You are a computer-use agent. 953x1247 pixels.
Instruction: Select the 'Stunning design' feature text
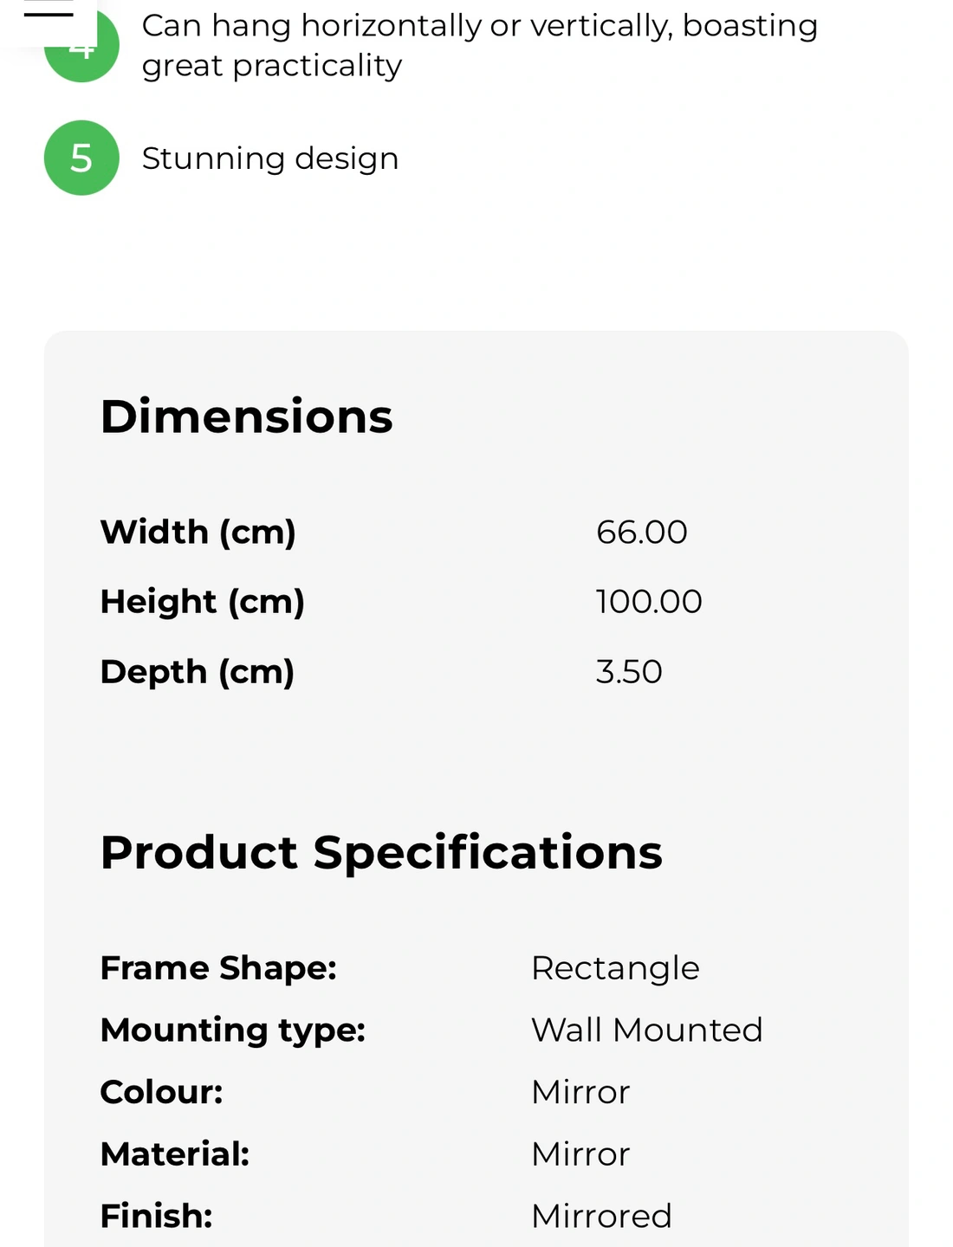pos(270,158)
